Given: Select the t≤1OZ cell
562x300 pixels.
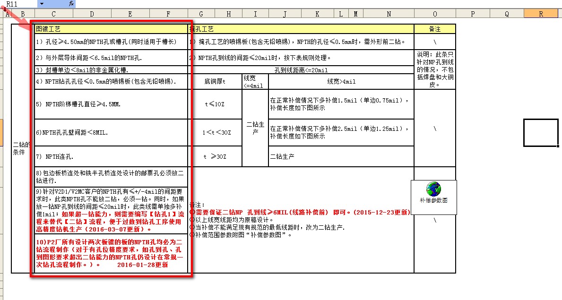Looking at the screenshot, I should tap(215, 104).
